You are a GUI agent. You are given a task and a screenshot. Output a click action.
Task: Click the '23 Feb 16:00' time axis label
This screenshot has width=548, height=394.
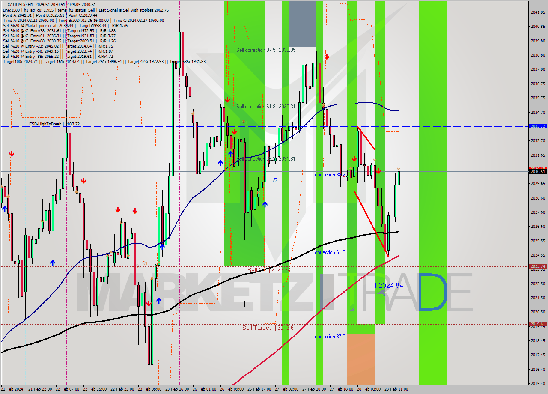tap(177, 389)
